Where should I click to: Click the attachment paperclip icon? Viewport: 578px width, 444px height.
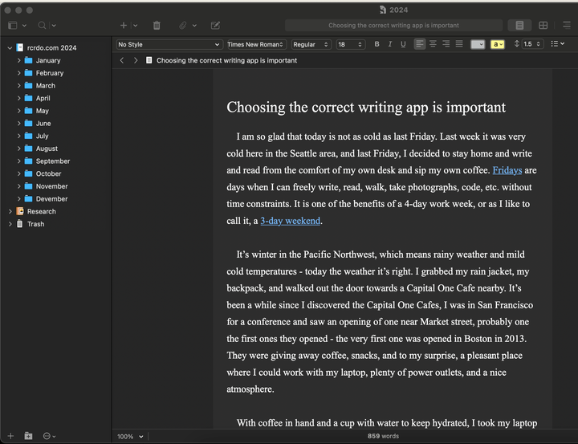point(183,26)
